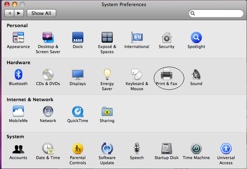Open the Print & Fax preferences
247x169 pixels.
tap(166, 75)
